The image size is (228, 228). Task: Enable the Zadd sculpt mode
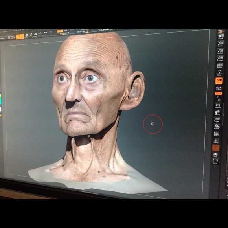point(60,31)
